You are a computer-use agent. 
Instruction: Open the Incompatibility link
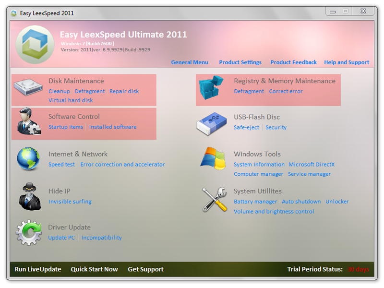point(102,238)
